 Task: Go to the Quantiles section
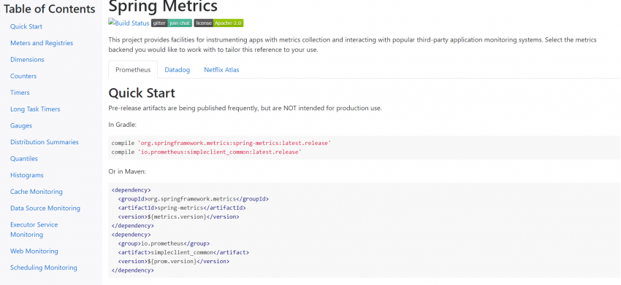pyautogui.click(x=24, y=158)
